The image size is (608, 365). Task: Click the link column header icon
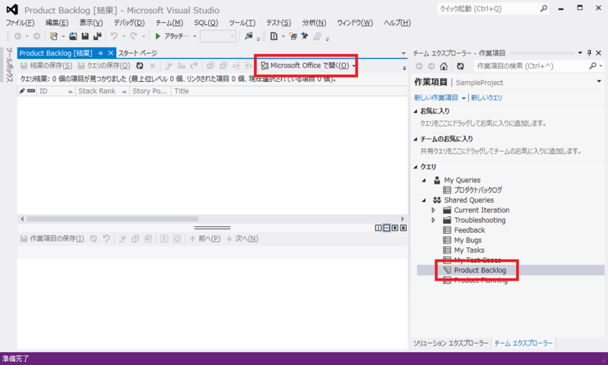pos(31,91)
